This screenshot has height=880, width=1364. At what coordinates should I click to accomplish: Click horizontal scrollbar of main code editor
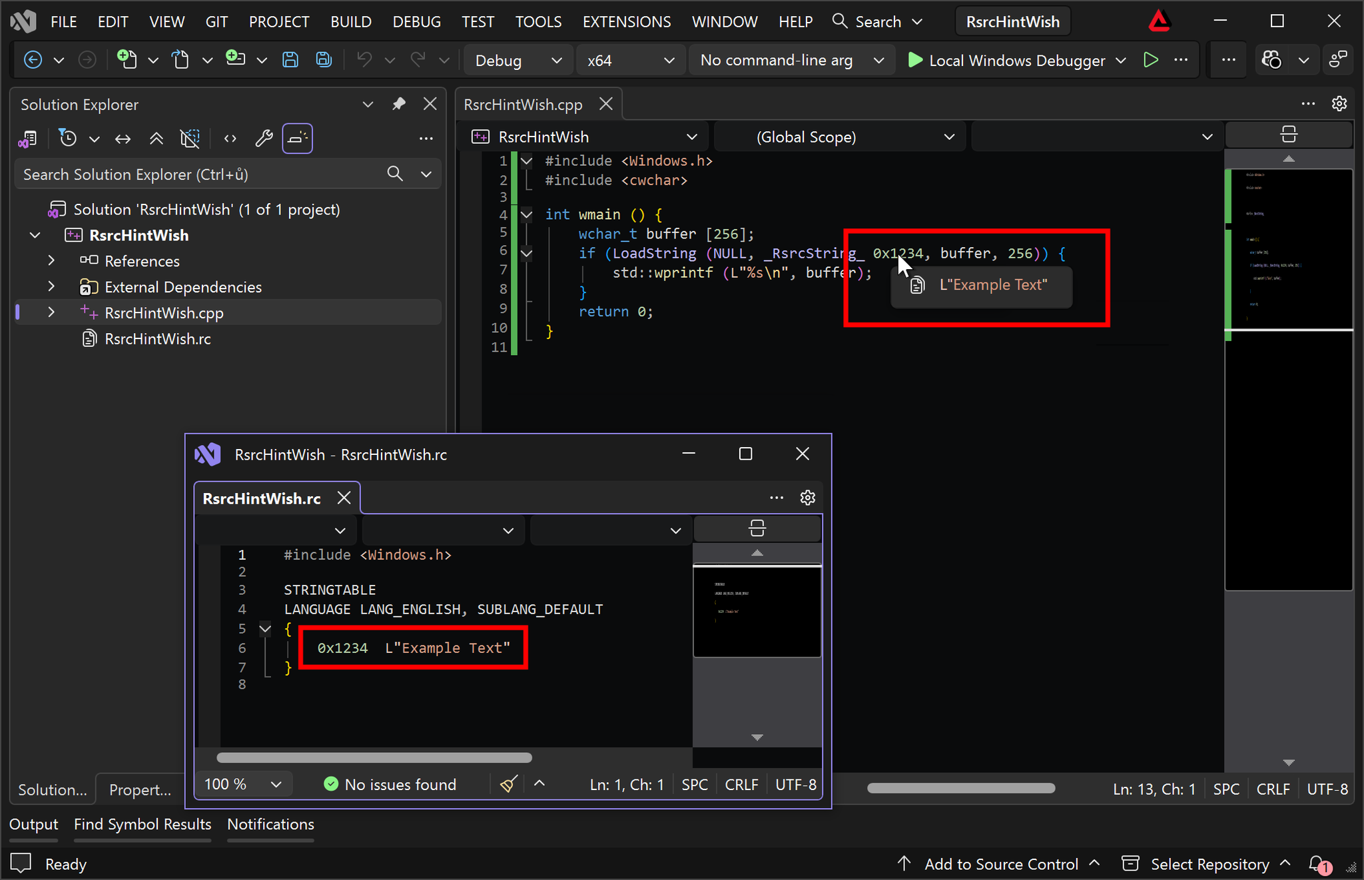click(961, 788)
